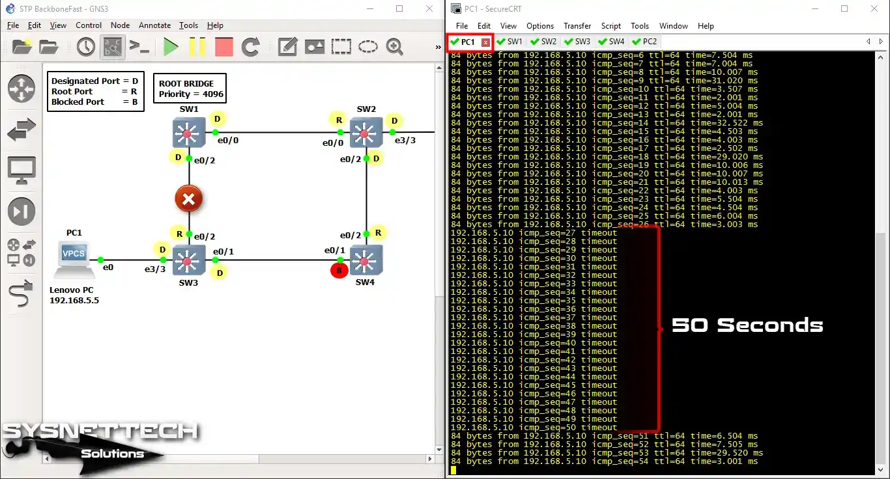Open the snapshot manager clock icon
The image size is (890, 479).
(86, 46)
